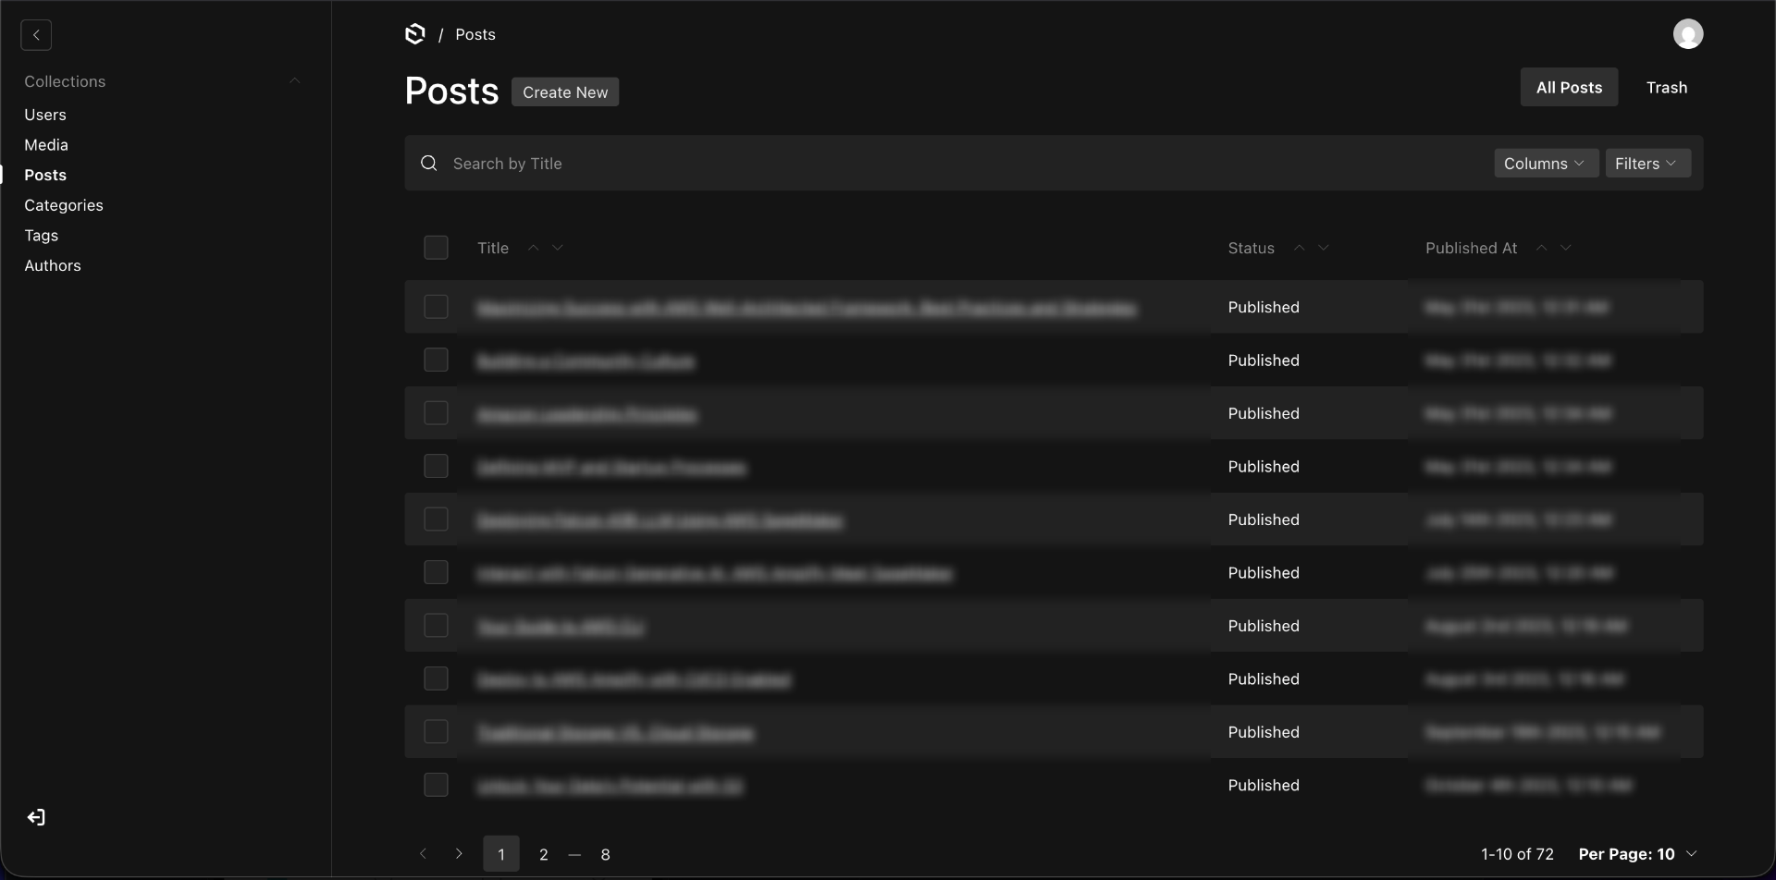Viewport: 1776px width, 880px height.
Task: Click the search magnifier icon
Action: tap(429, 164)
